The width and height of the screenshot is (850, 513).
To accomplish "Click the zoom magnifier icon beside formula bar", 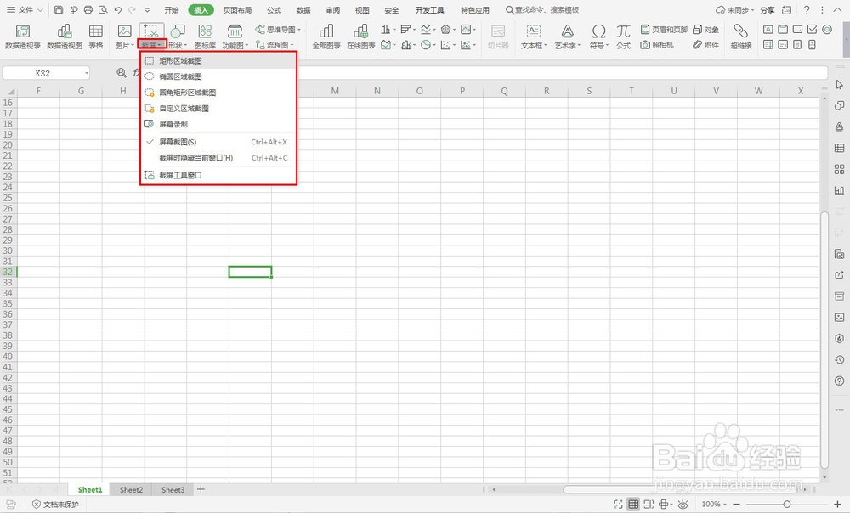I will tap(122, 72).
